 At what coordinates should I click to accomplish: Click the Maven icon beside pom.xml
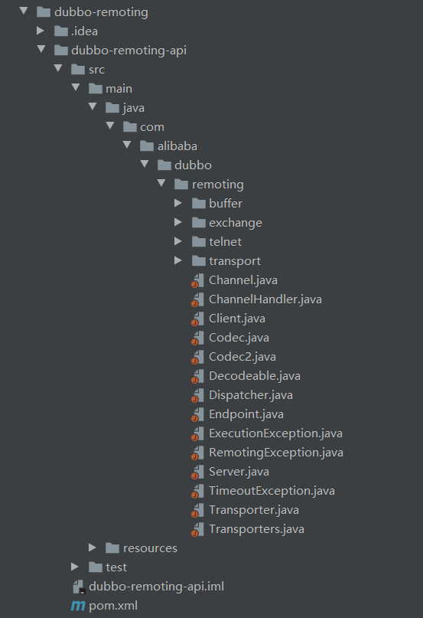coord(78,606)
